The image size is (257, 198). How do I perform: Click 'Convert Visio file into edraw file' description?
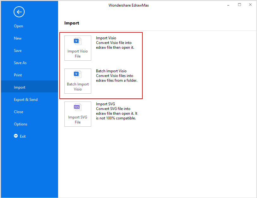(115, 45)
